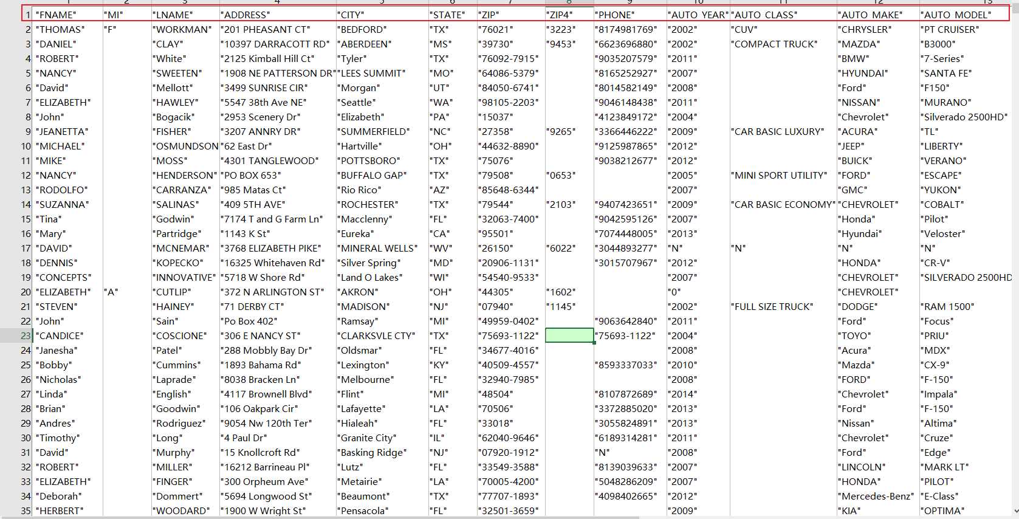Click row header number 23
The height and width of the screenshot is (519, 1019).
pyautogui.click(x=16, y=335)
